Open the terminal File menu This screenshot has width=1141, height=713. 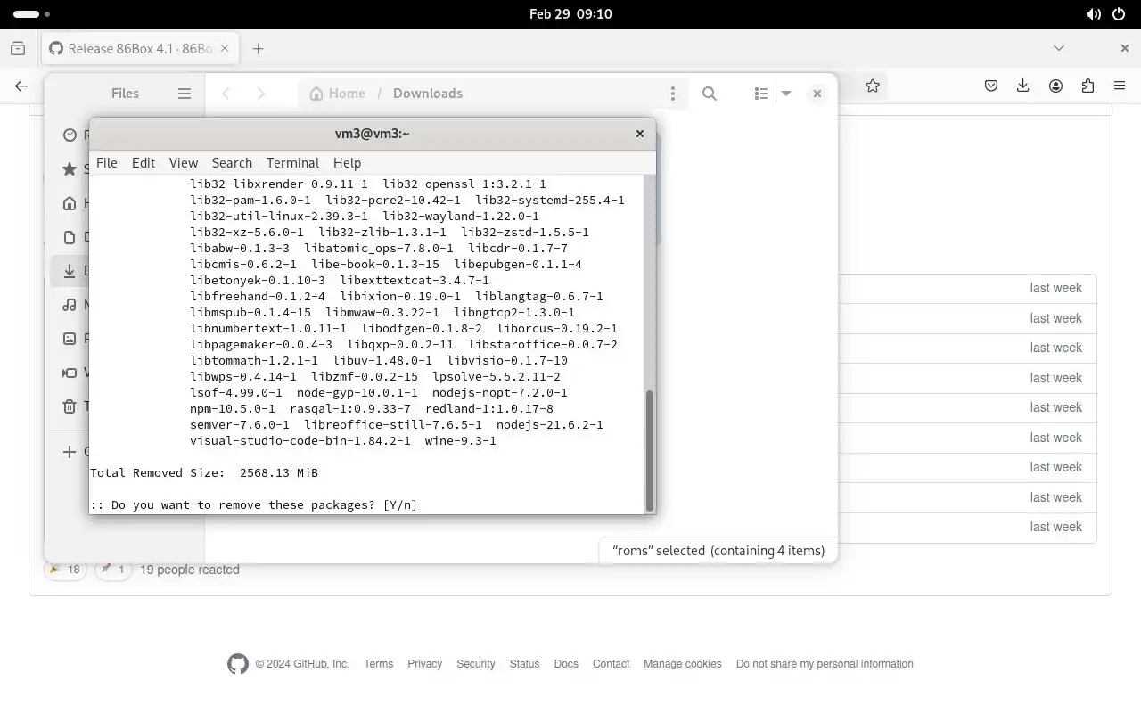(106, 163)
